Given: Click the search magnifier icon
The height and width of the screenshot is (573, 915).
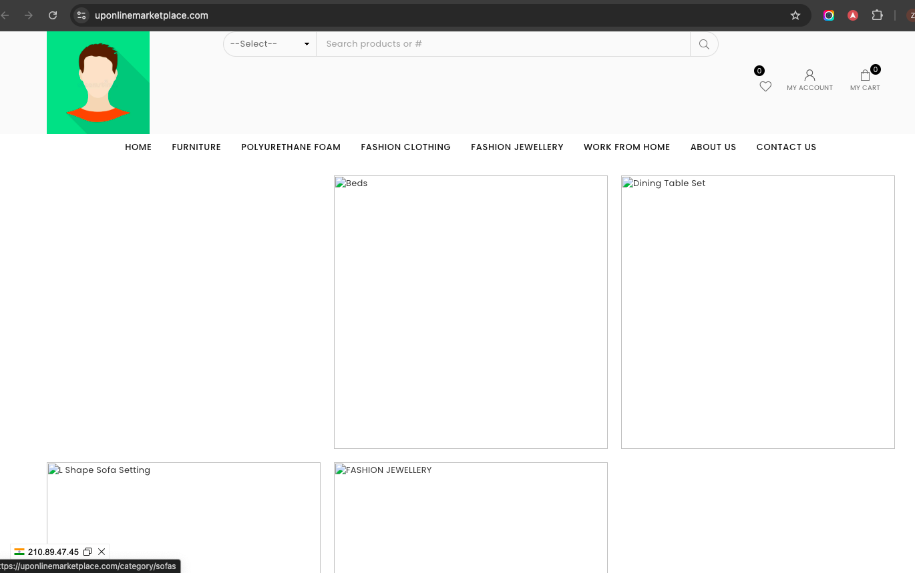Looking at the screenshot, I should click(x=704, y=44).
